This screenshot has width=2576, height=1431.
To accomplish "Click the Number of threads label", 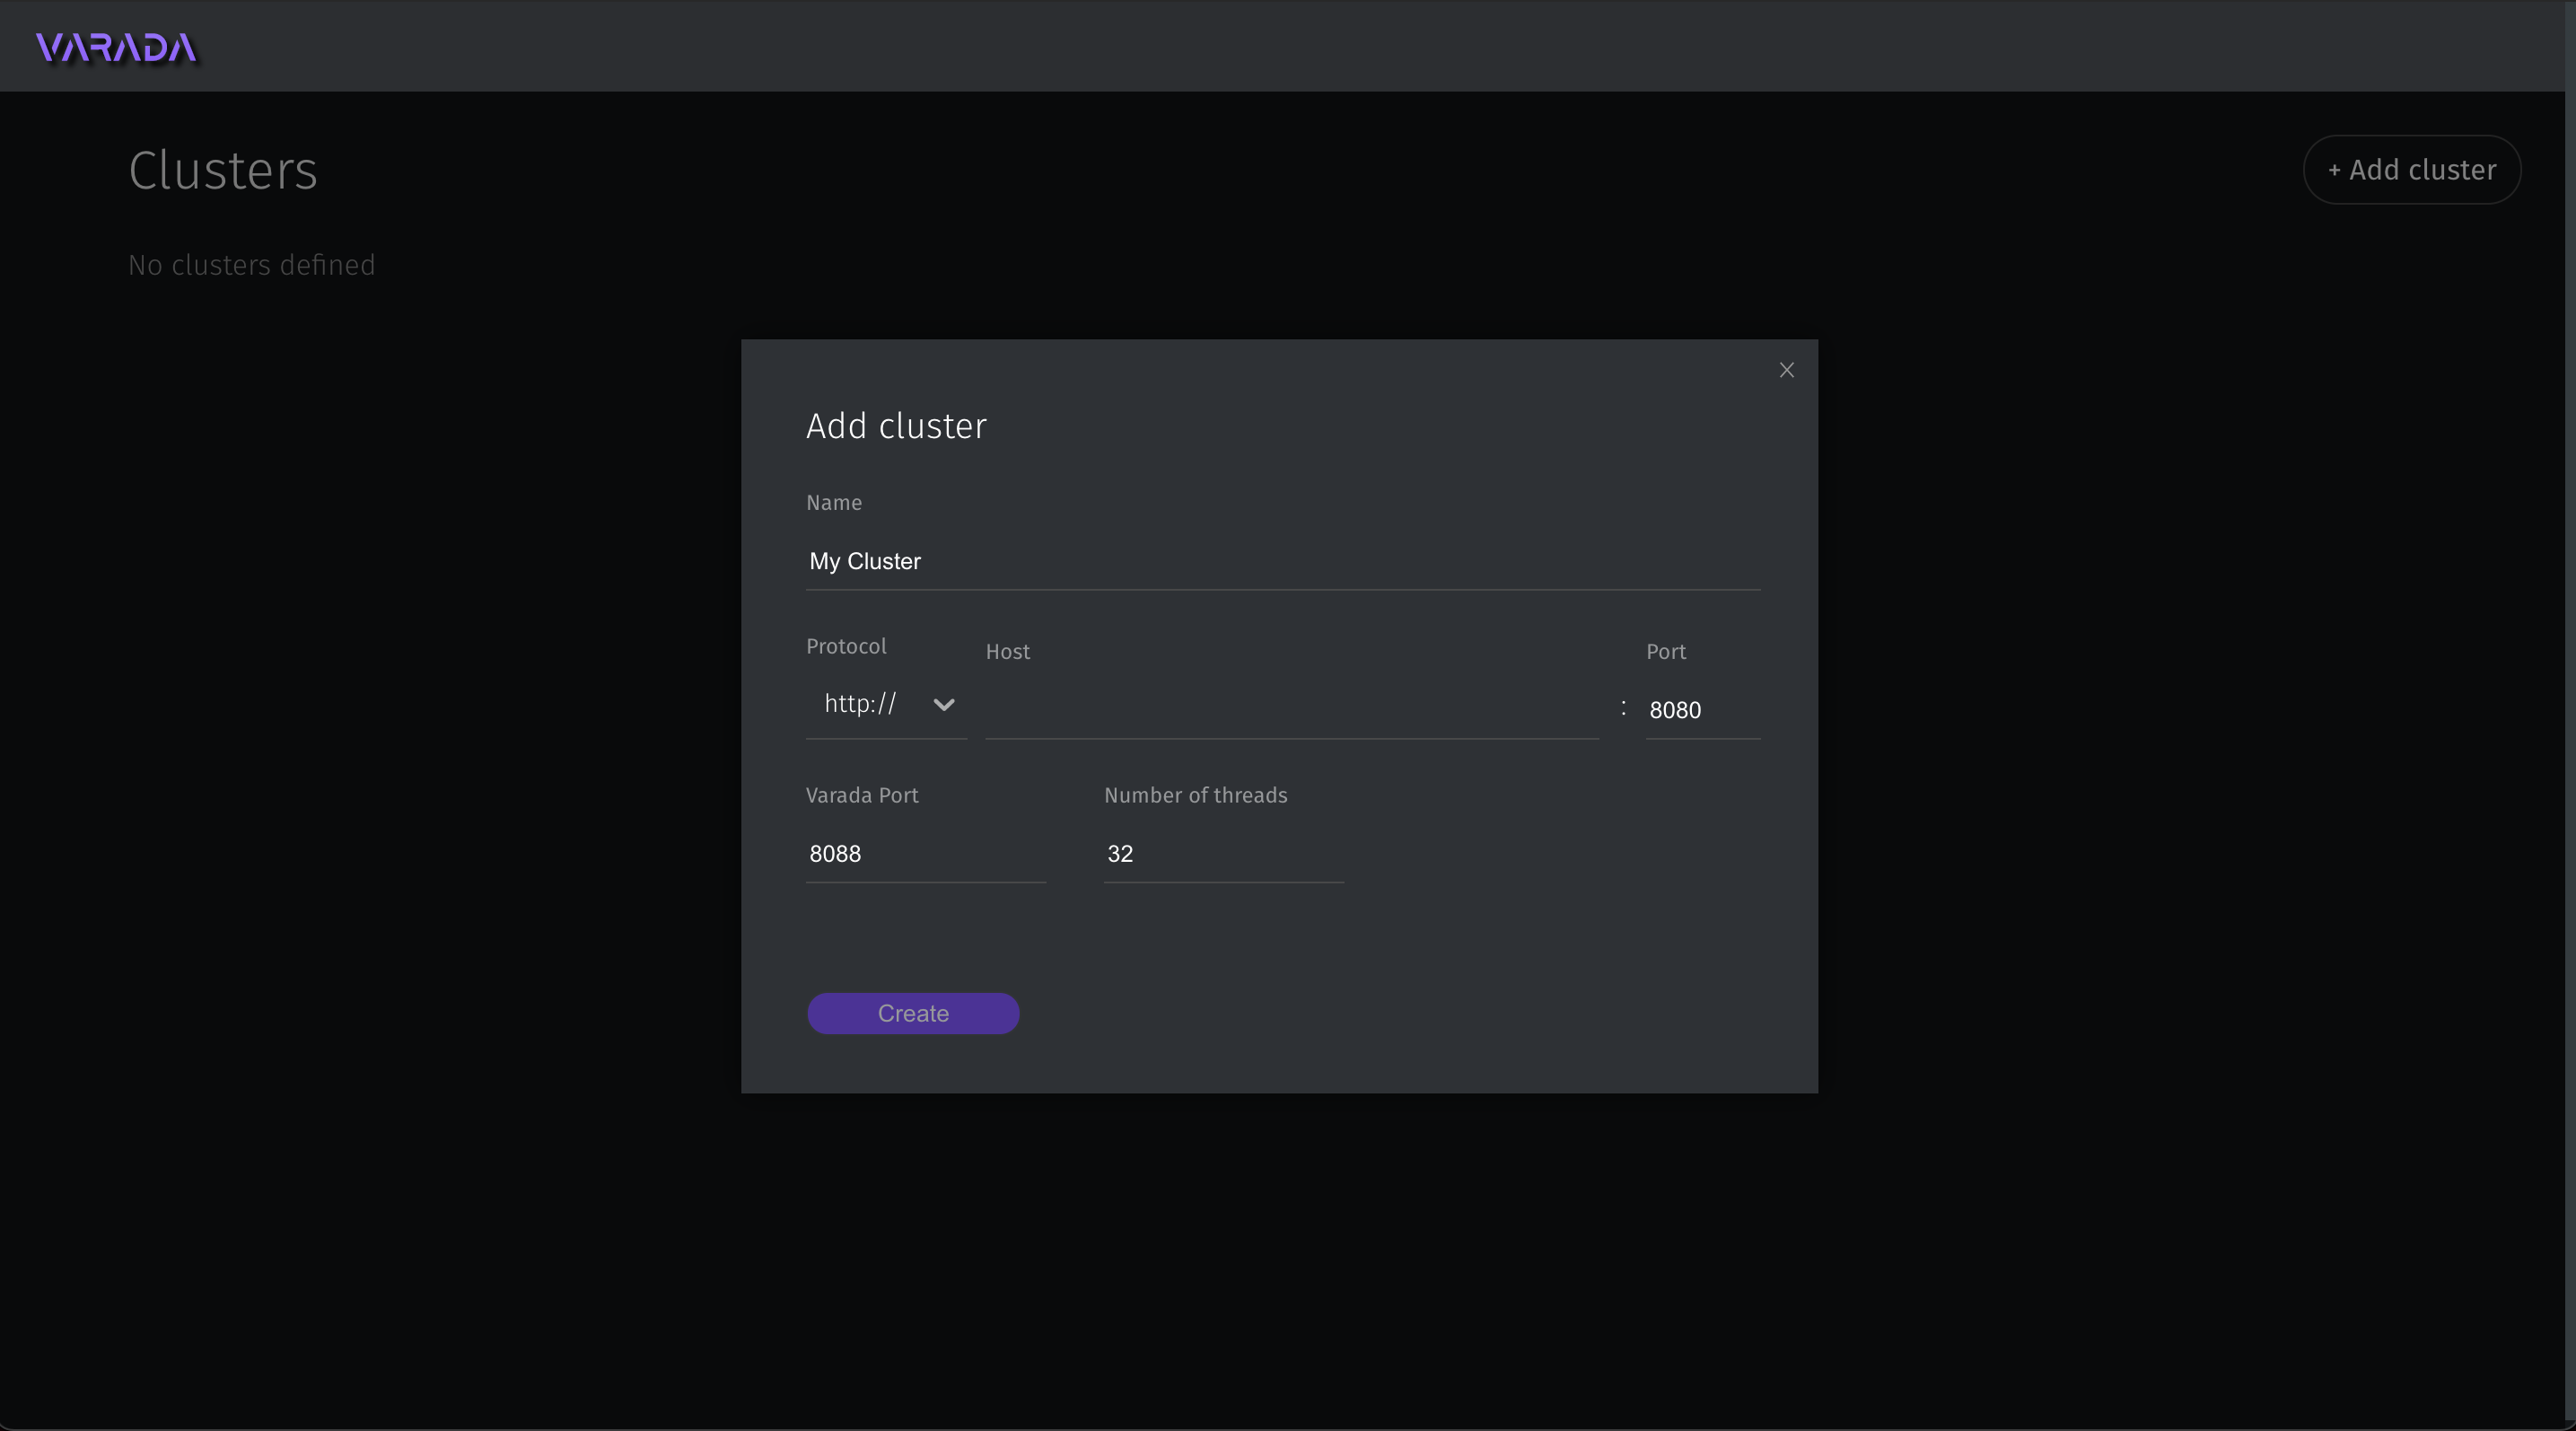I will [1195, 795].
